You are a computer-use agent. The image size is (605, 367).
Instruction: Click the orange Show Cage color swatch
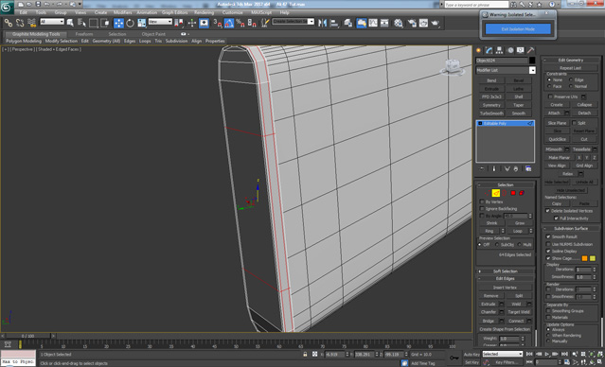[584, 258]
